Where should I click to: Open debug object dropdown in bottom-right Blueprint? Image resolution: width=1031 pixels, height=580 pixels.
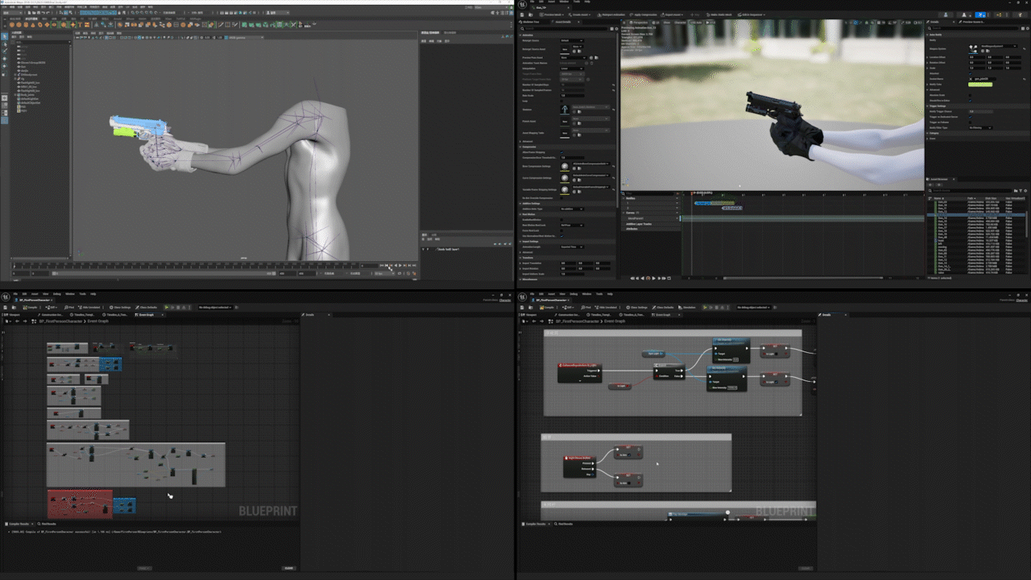753,308
